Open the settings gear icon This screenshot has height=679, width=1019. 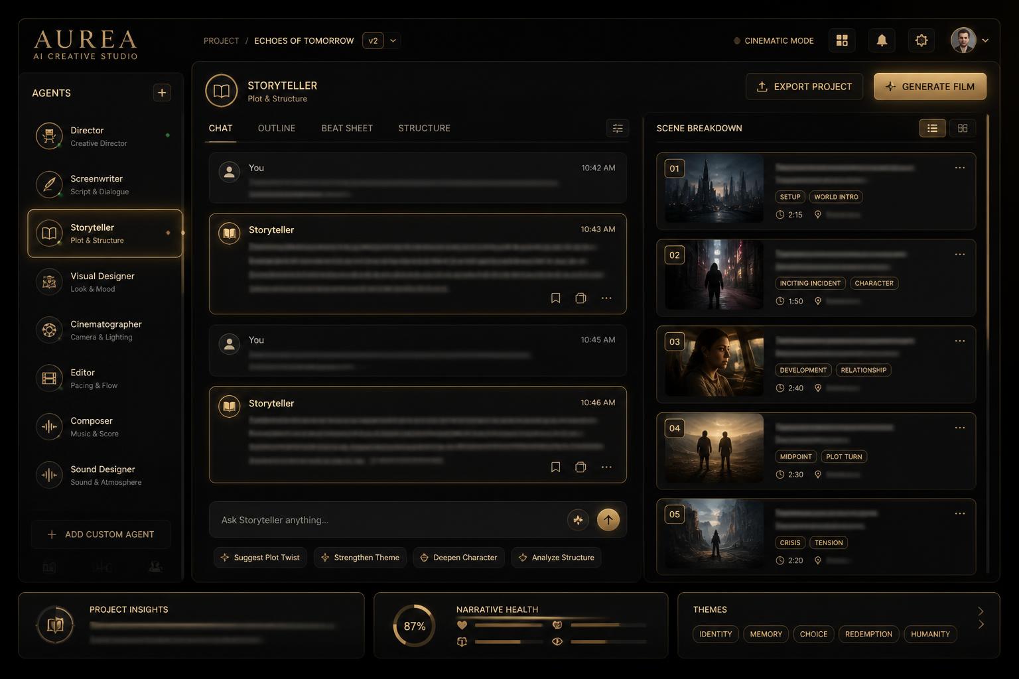(x=921, y=40)
